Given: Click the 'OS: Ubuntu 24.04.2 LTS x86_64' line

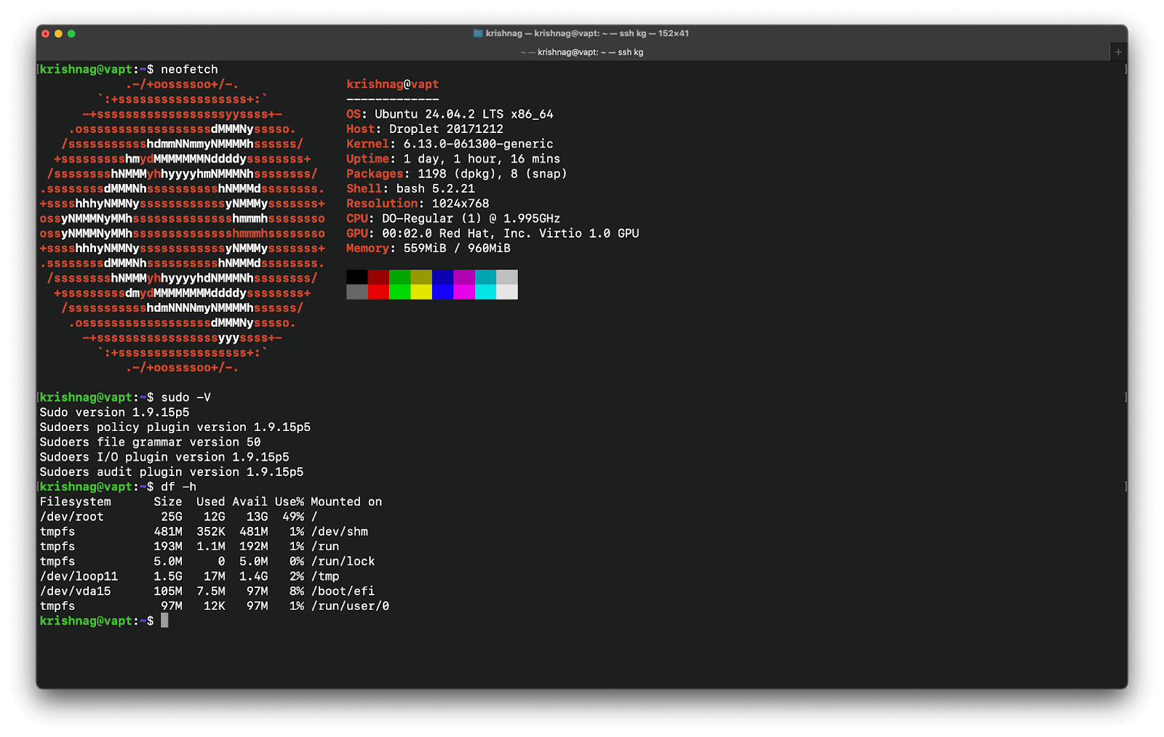Looking at the screenshot, I should point(450,114).
